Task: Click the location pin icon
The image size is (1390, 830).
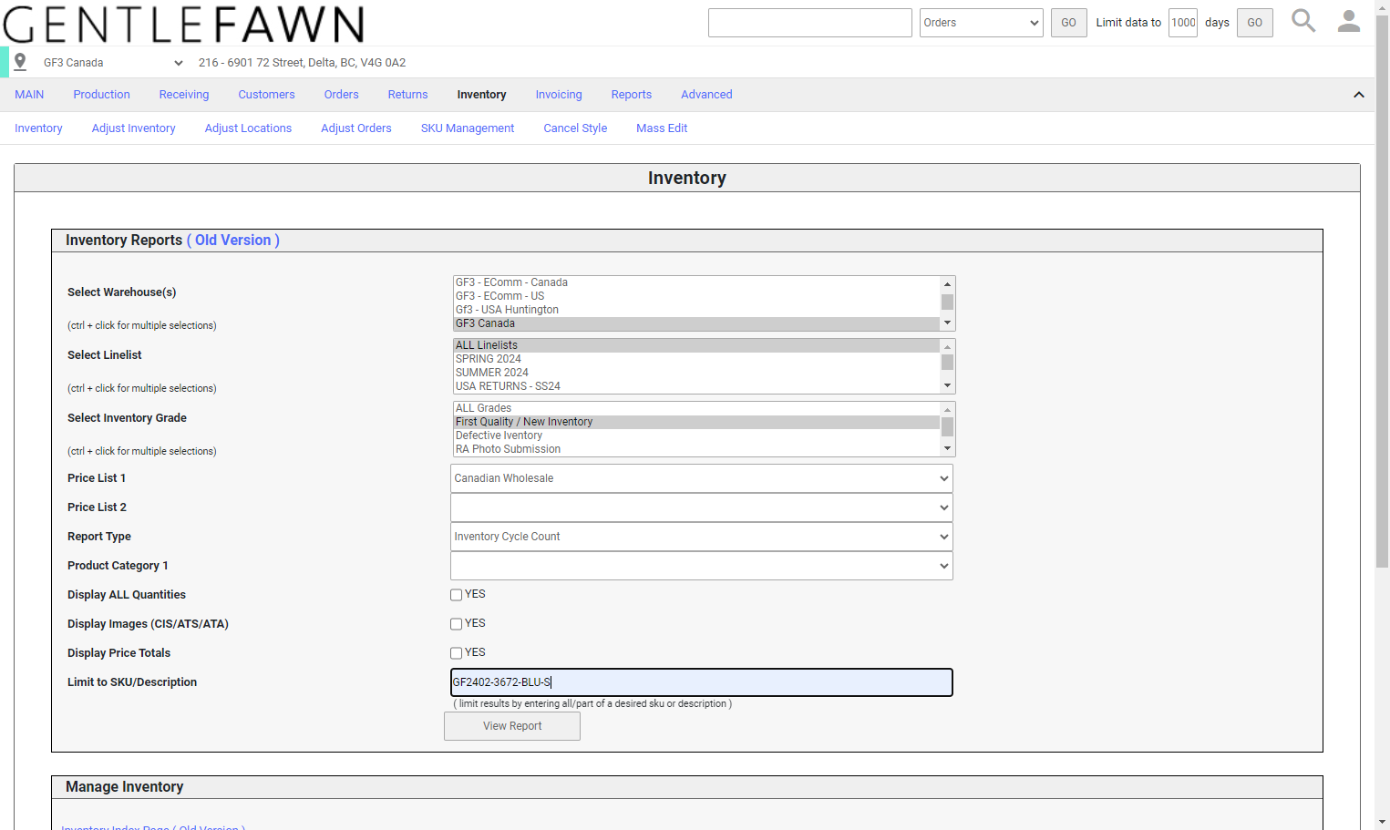Action: point(20,62)
